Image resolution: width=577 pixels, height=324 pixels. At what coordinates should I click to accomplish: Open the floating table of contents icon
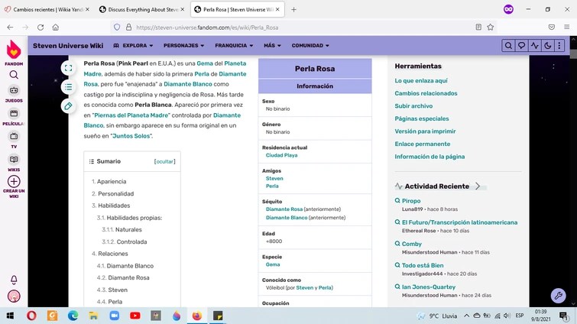68,87
